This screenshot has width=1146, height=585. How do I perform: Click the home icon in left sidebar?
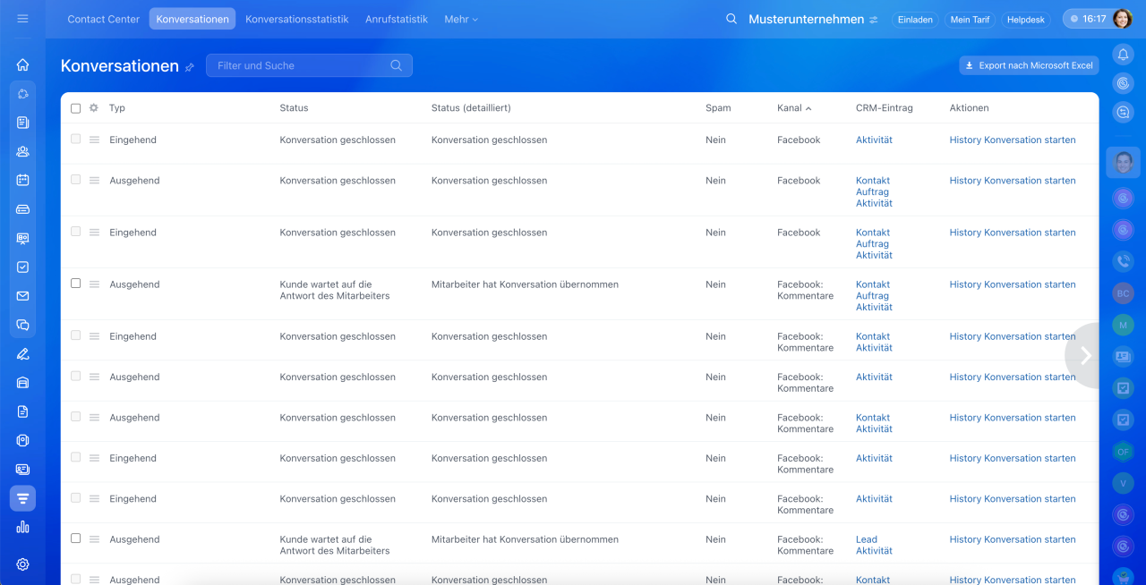click(22, 65)
